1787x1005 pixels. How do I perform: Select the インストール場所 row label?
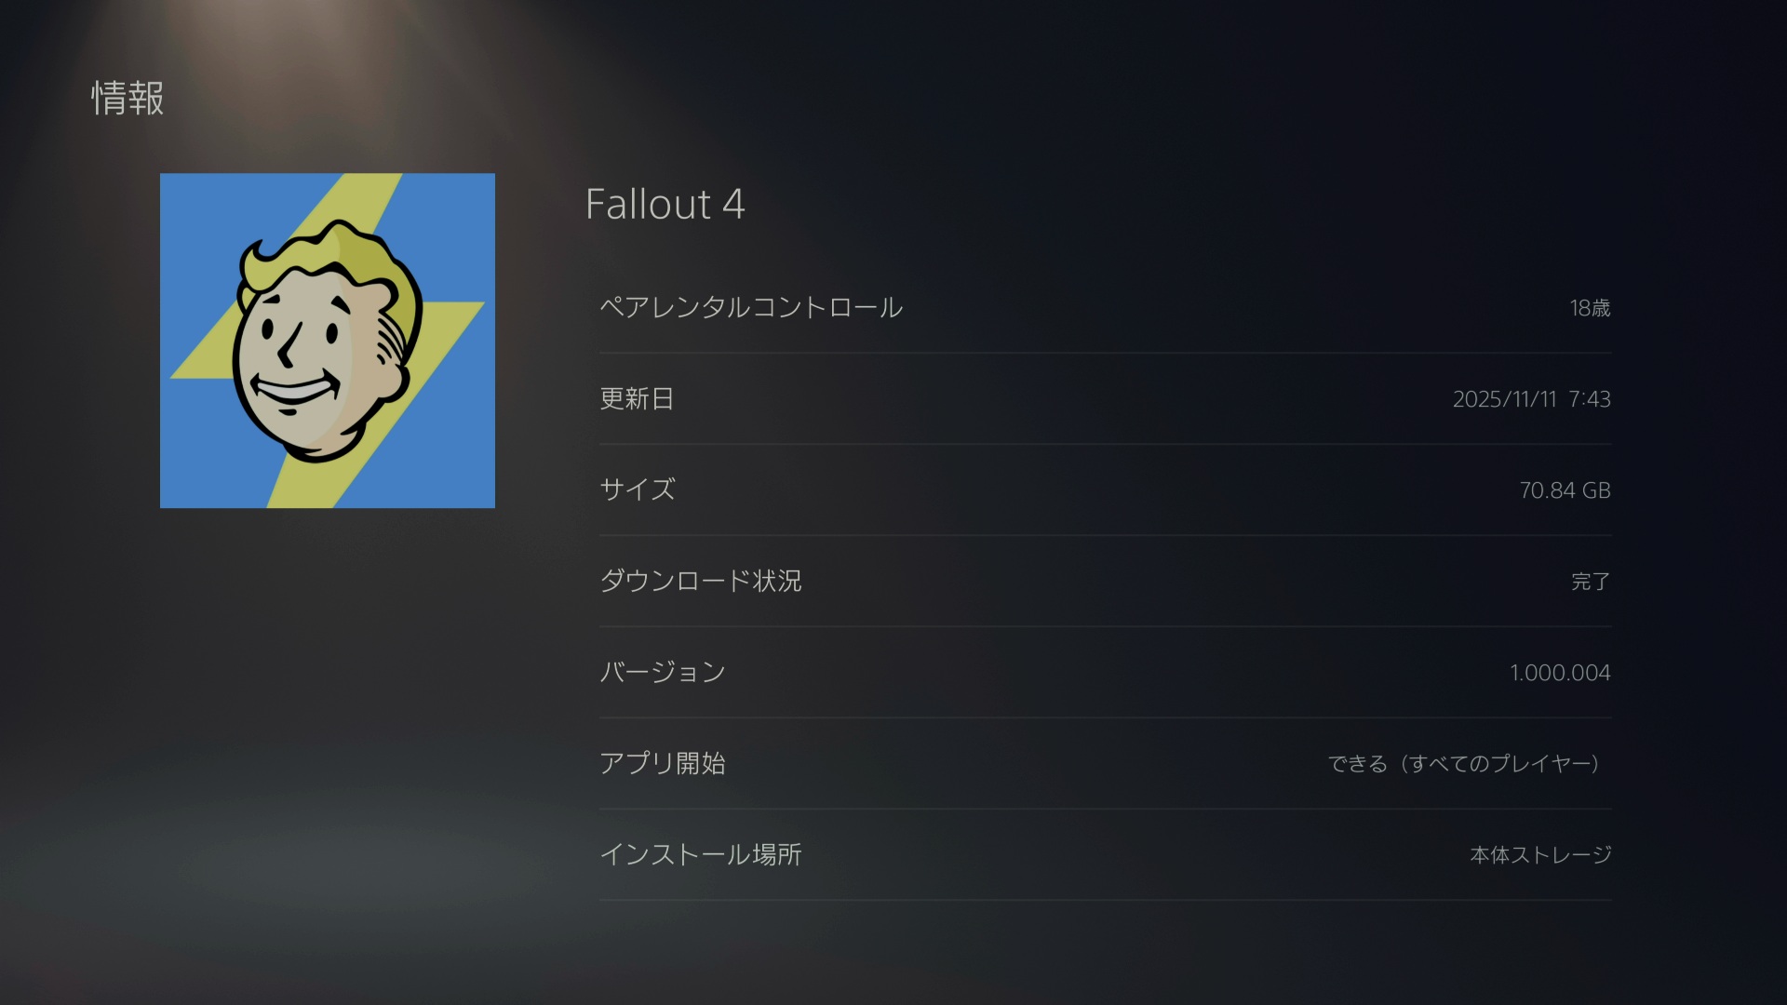coord(701,855)
